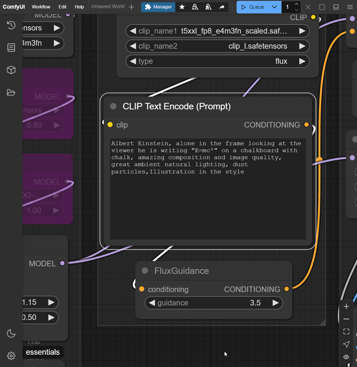This screenshot has width=357, height=367.
Task: Open the Help menu
Action: tap(79, 7)
